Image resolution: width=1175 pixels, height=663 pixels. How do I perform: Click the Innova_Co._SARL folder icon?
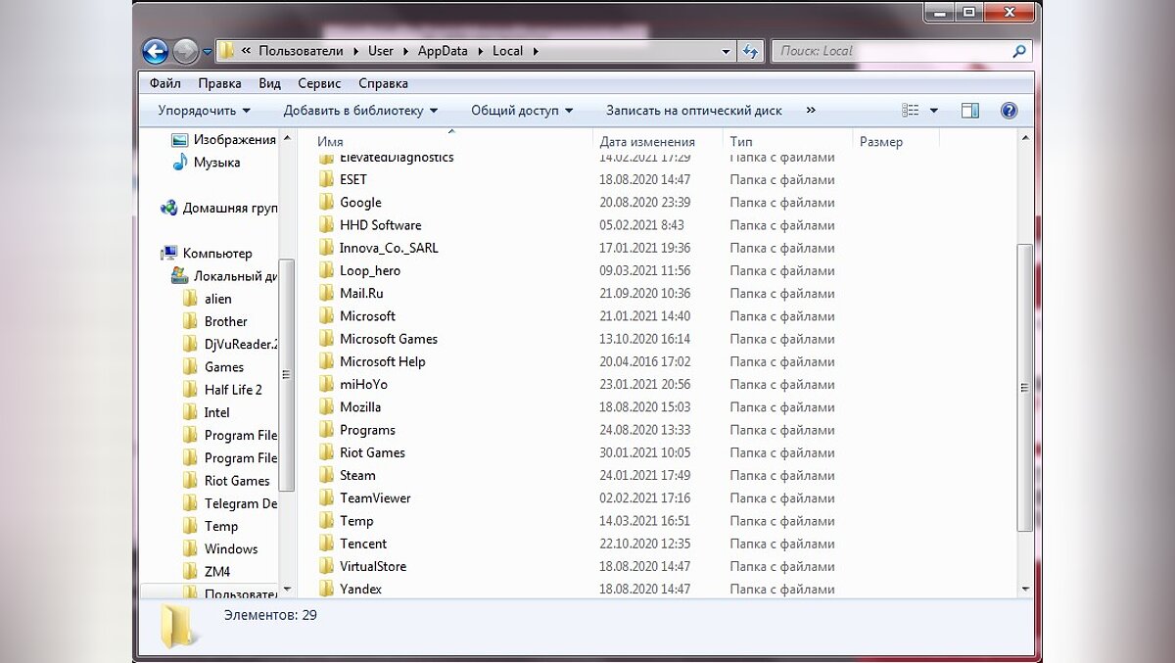coord(326,248)
